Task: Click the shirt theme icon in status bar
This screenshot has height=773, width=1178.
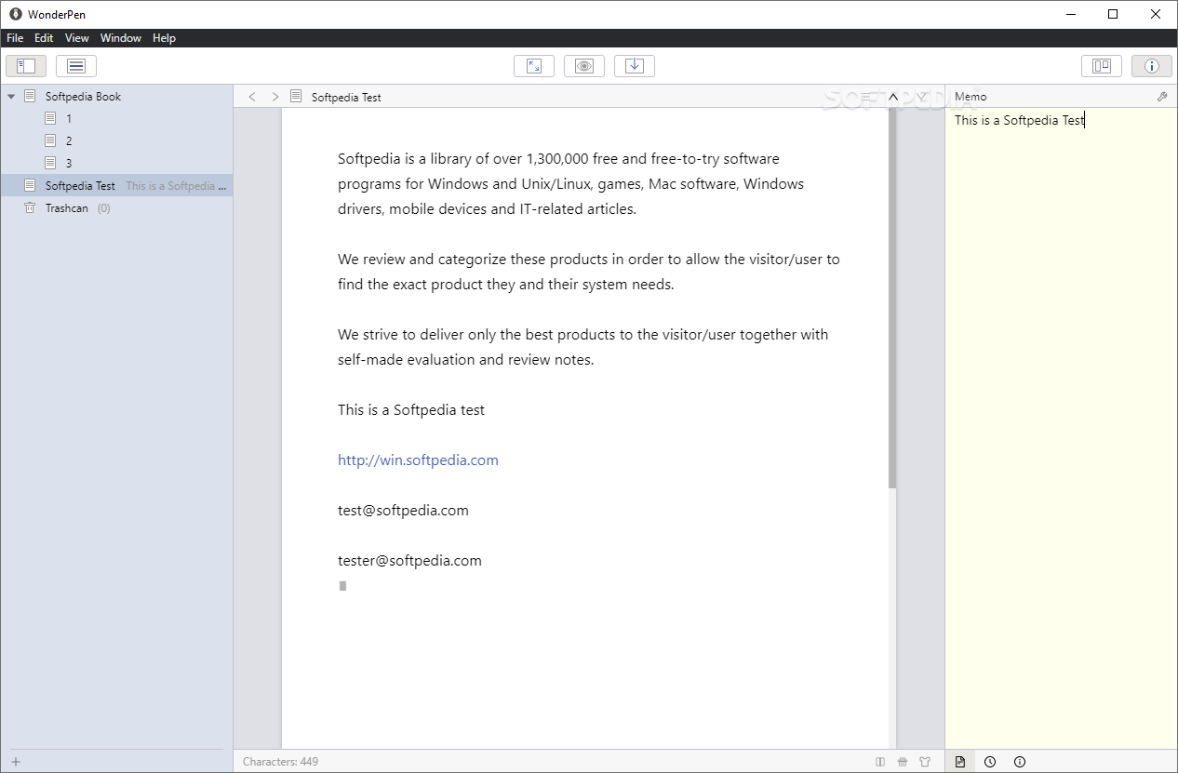Action: click(x=925, y=762)
